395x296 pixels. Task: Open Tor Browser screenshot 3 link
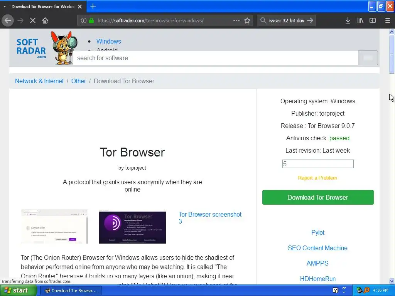pyautogui.click(x=210, y=218)
